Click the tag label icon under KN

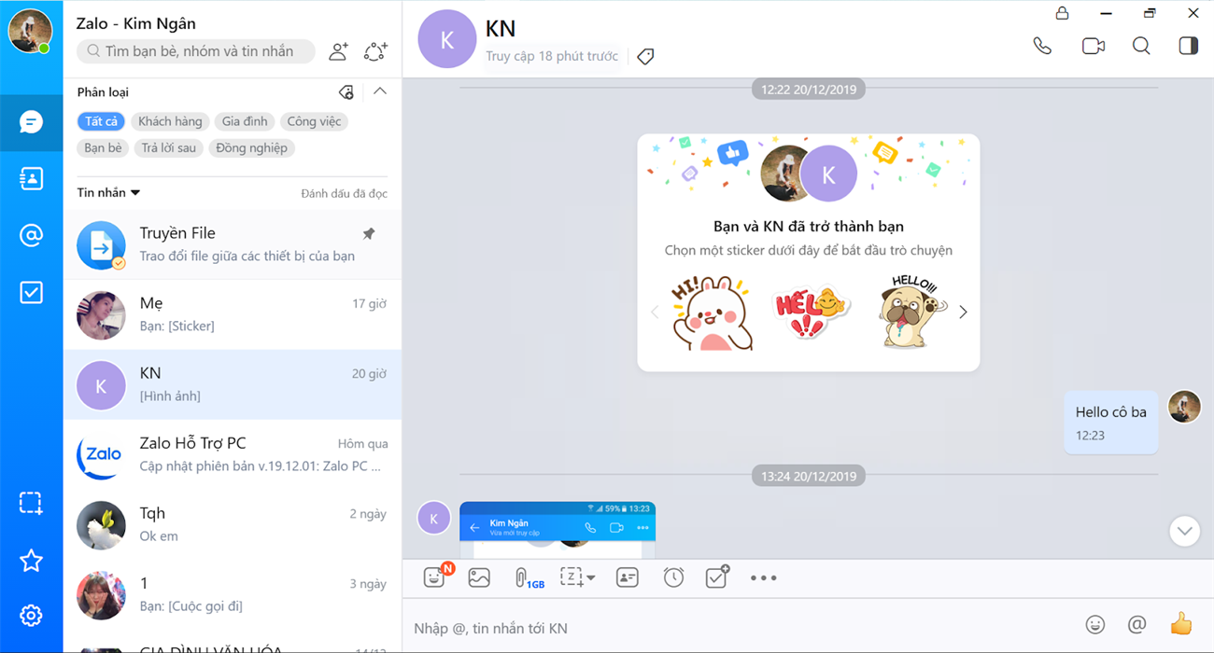(645, 57)
